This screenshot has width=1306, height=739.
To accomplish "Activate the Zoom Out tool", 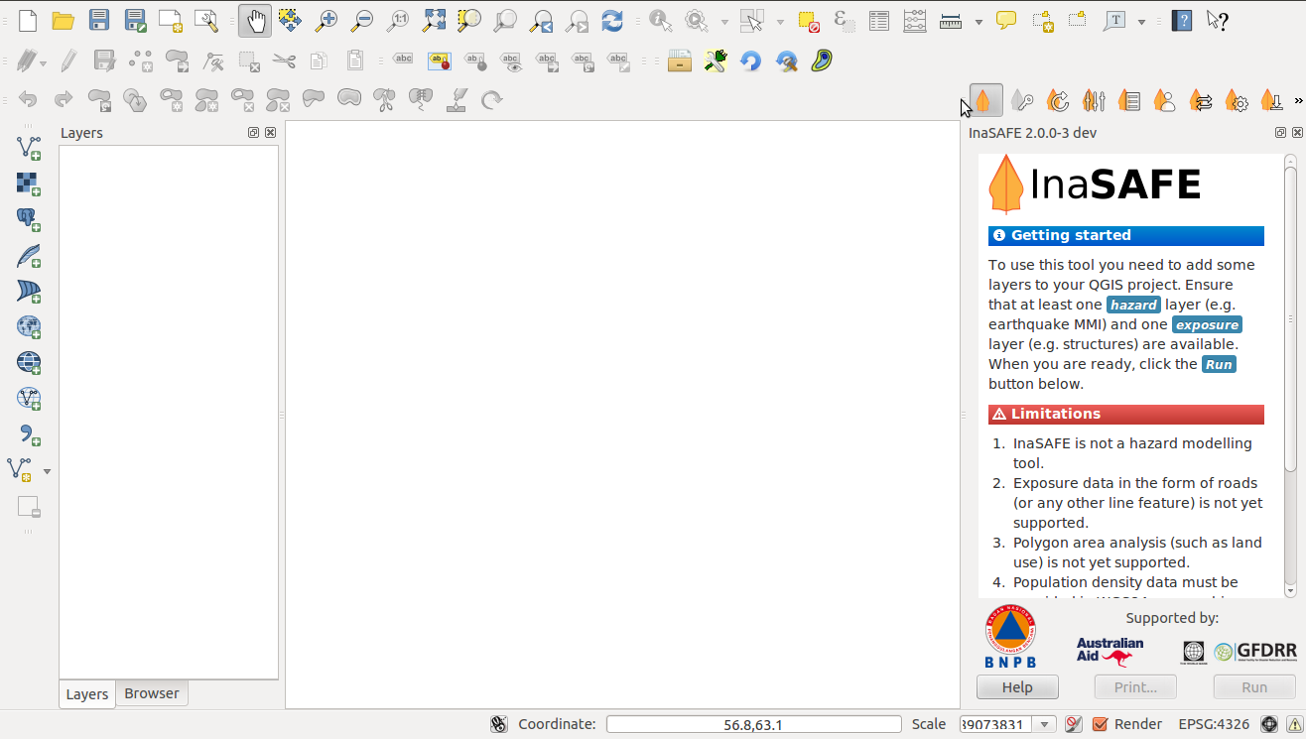I will [361, 20].
